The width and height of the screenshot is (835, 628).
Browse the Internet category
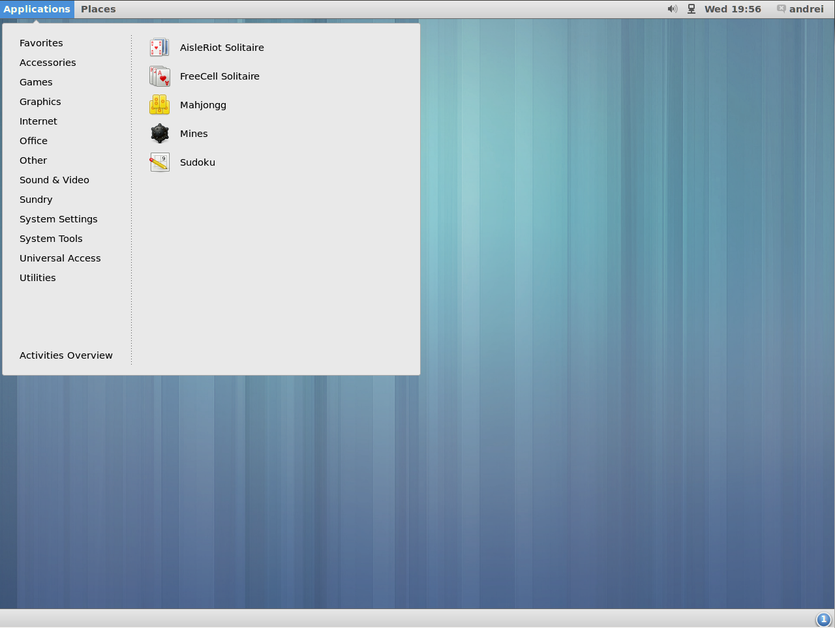(38, 121)
